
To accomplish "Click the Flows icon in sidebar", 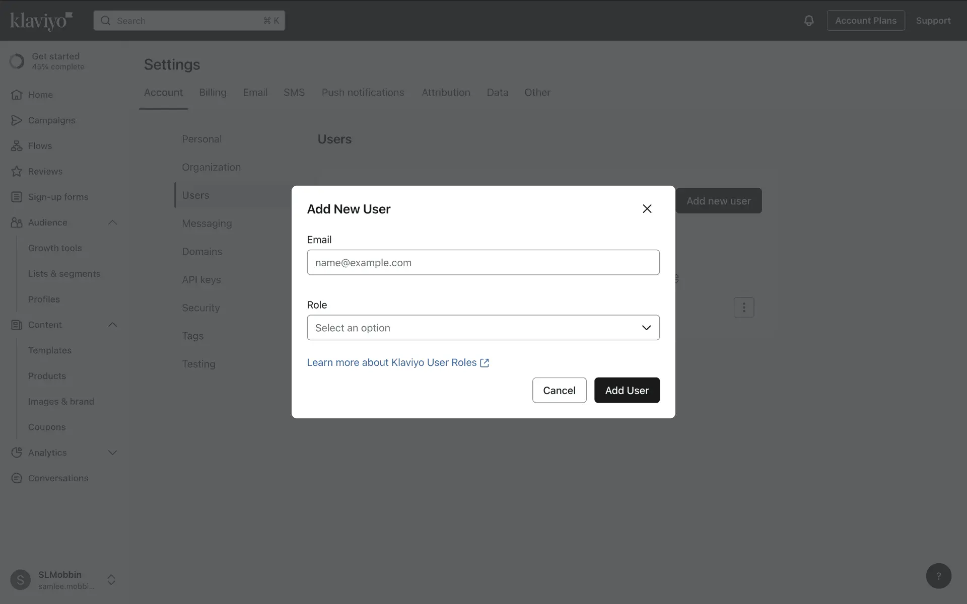I will 17,146.
